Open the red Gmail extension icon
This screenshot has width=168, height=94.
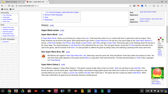pos(138,6)
